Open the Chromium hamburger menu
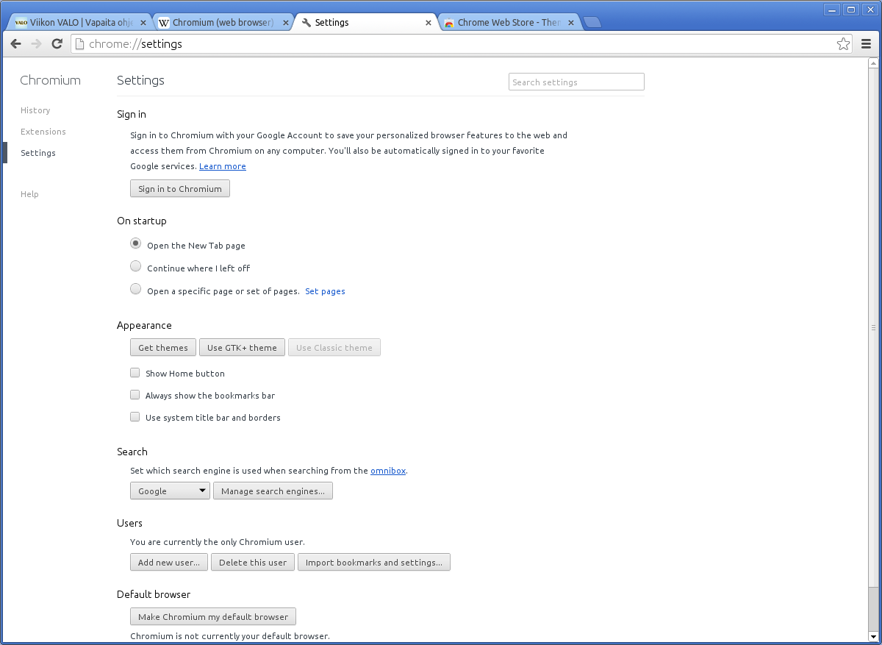The width and height of the screenshot is (882, 645). click(866, 44)
